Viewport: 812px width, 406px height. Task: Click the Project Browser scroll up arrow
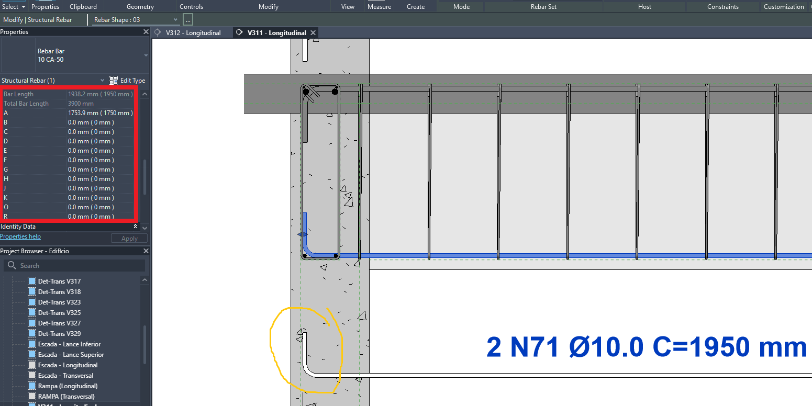(x=145, y=280)
